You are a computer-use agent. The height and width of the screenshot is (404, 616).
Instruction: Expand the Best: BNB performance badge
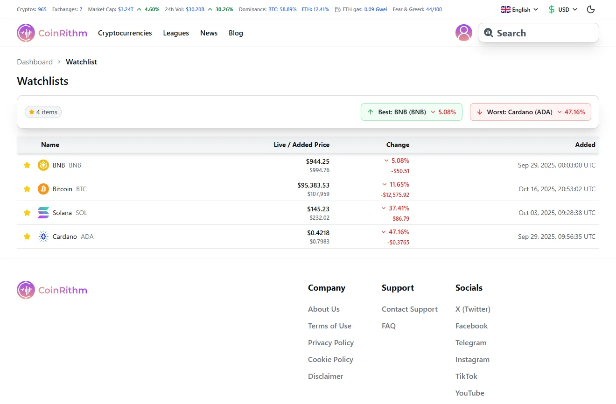(x=411, y=112)
